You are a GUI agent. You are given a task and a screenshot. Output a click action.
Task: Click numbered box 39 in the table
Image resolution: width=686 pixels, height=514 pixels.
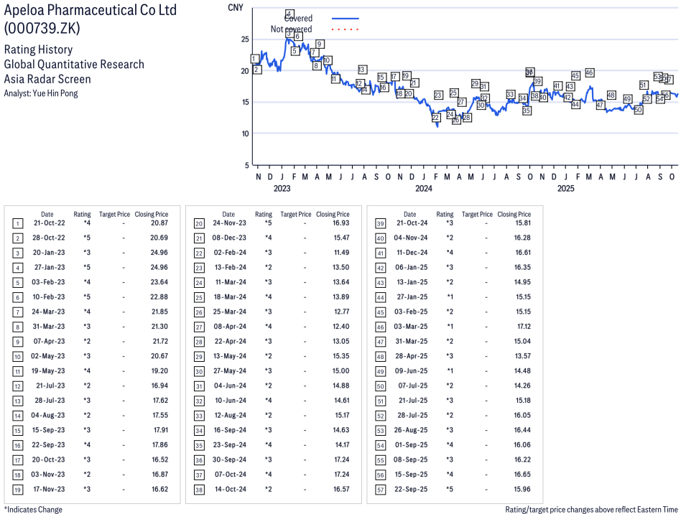(381, 223)
